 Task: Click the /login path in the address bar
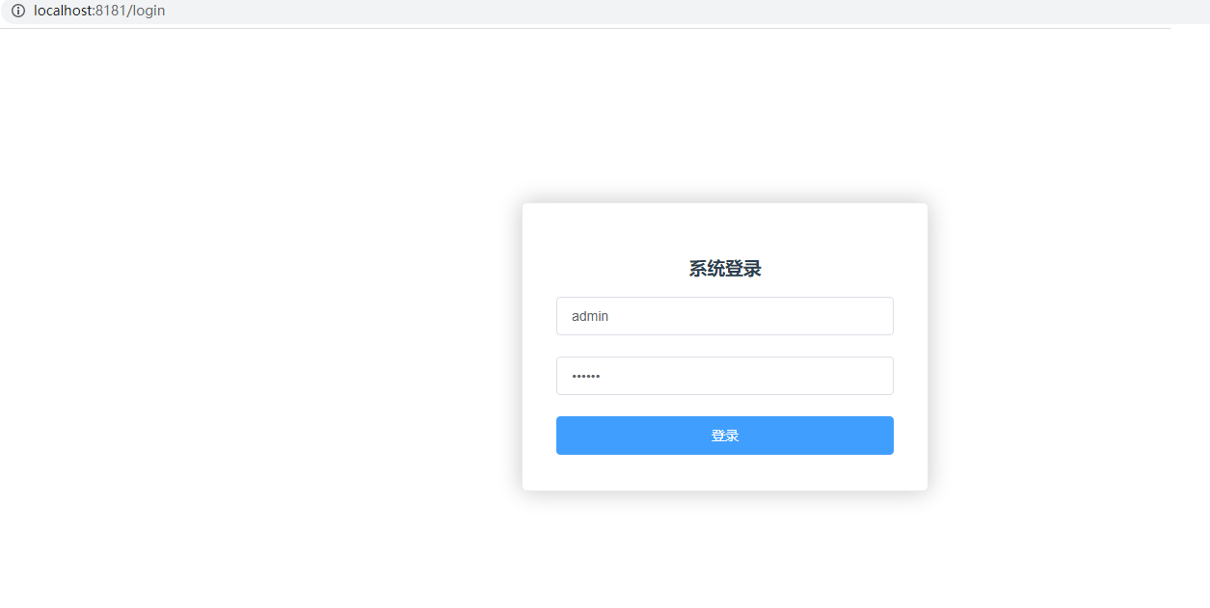(x=147, y=11)
